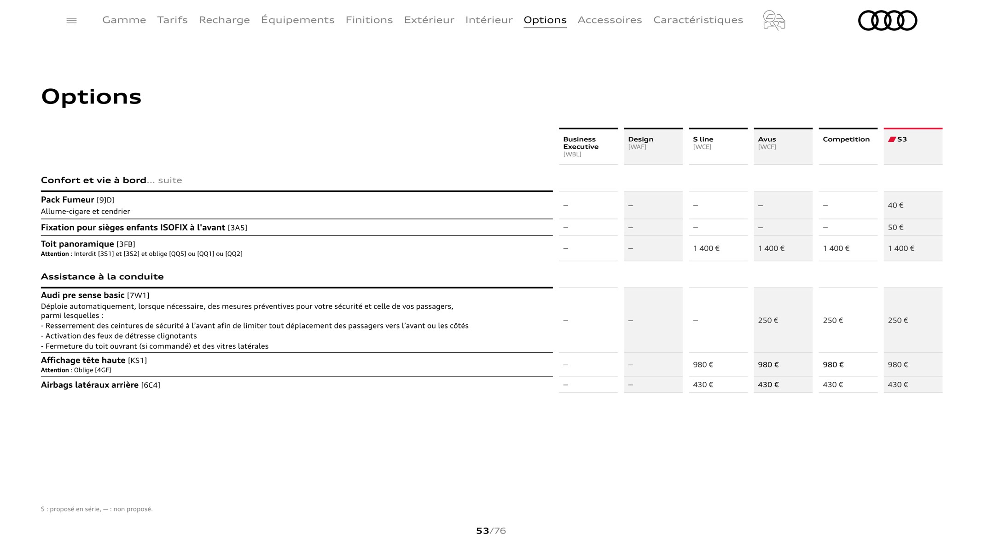Click S3 Toit panoramique 1 400 € price
This screenshot has height=552, width=982.
[x=901, y=248]
